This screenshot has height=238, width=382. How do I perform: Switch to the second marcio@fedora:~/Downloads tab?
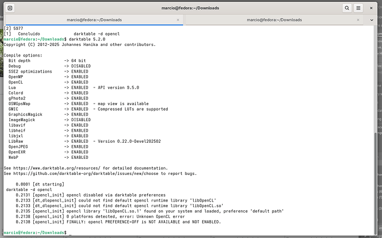click(x=274, y=20)
